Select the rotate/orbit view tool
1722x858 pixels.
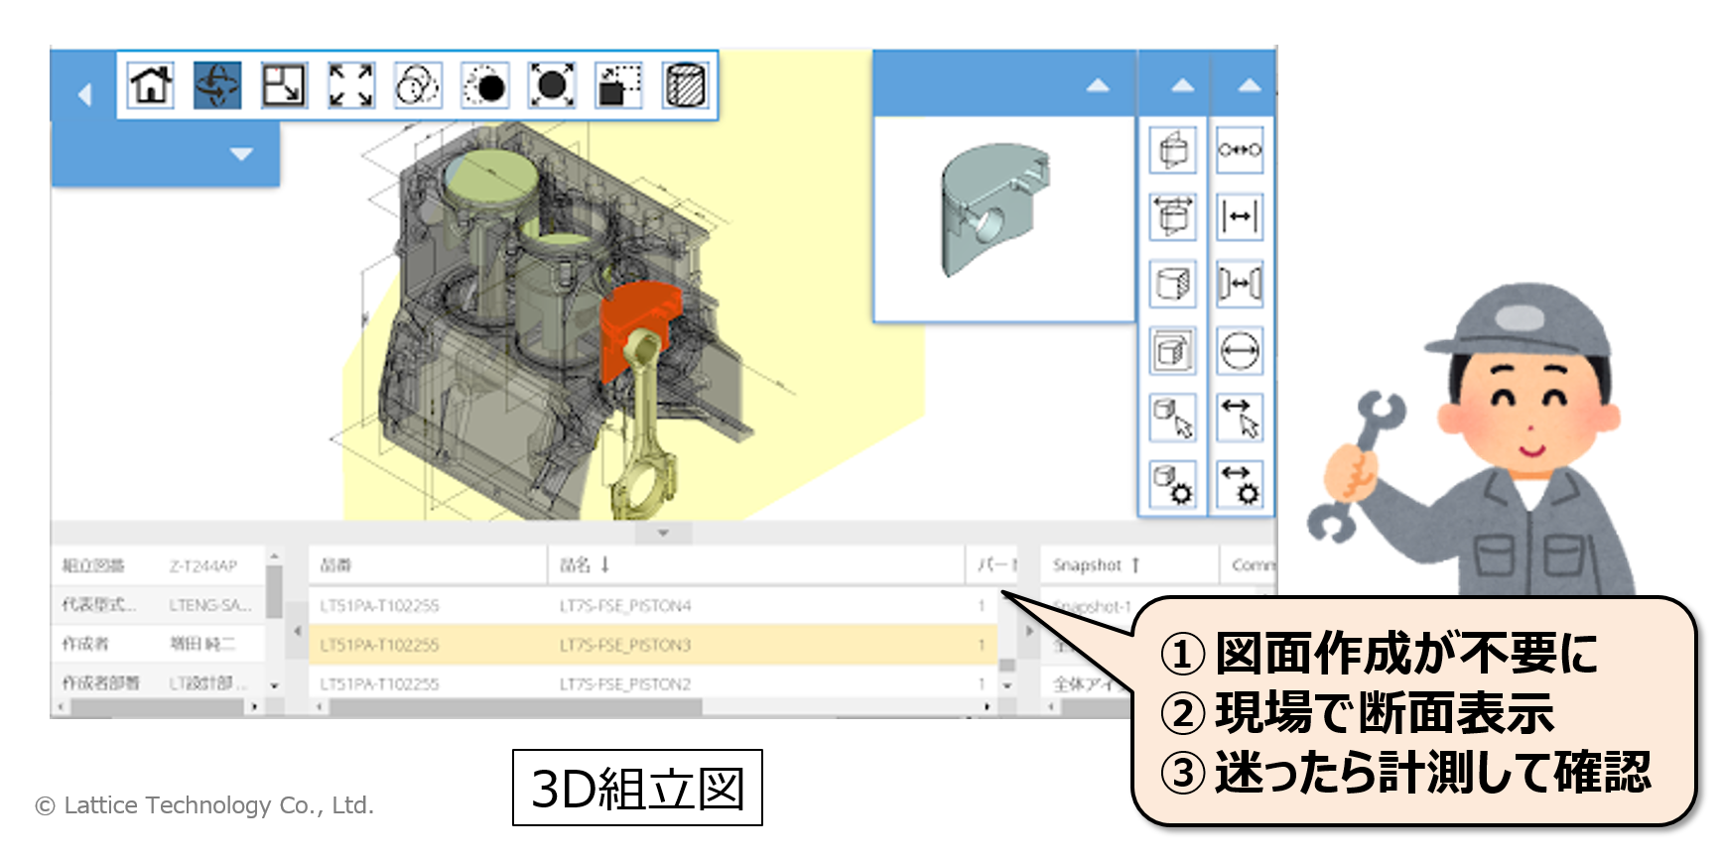(217, 85)
